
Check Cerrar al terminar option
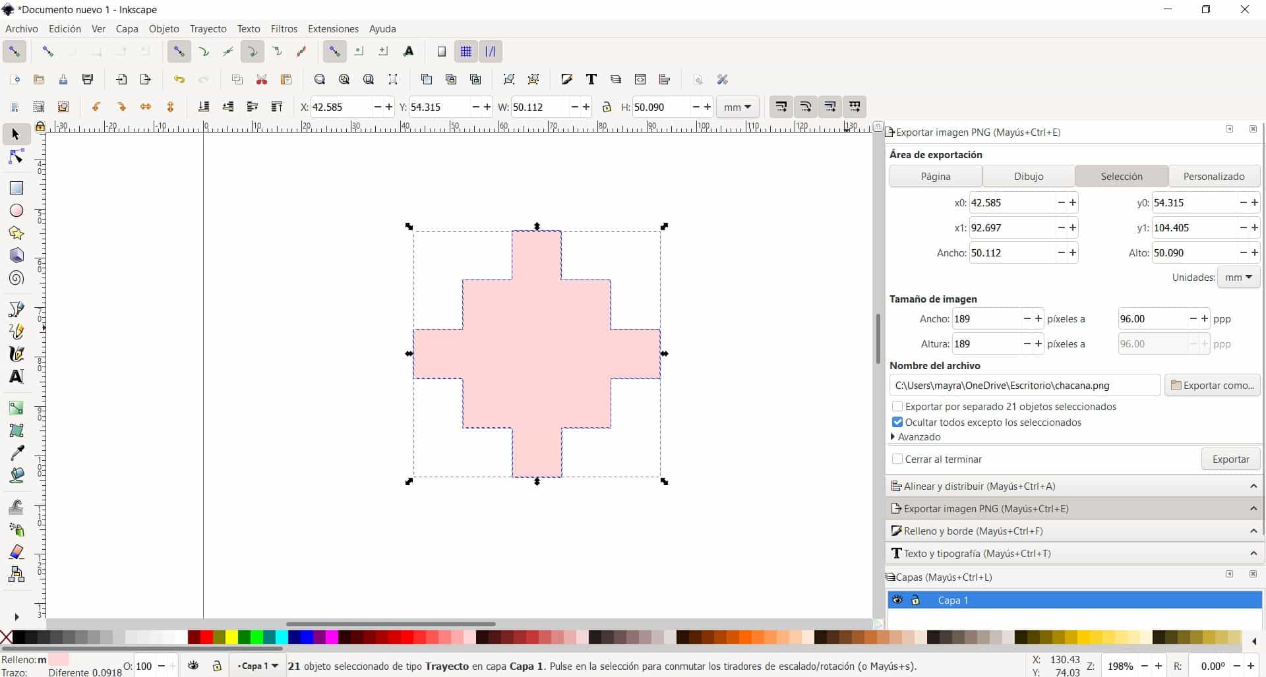pyautogui.click(x=897, y=459)
